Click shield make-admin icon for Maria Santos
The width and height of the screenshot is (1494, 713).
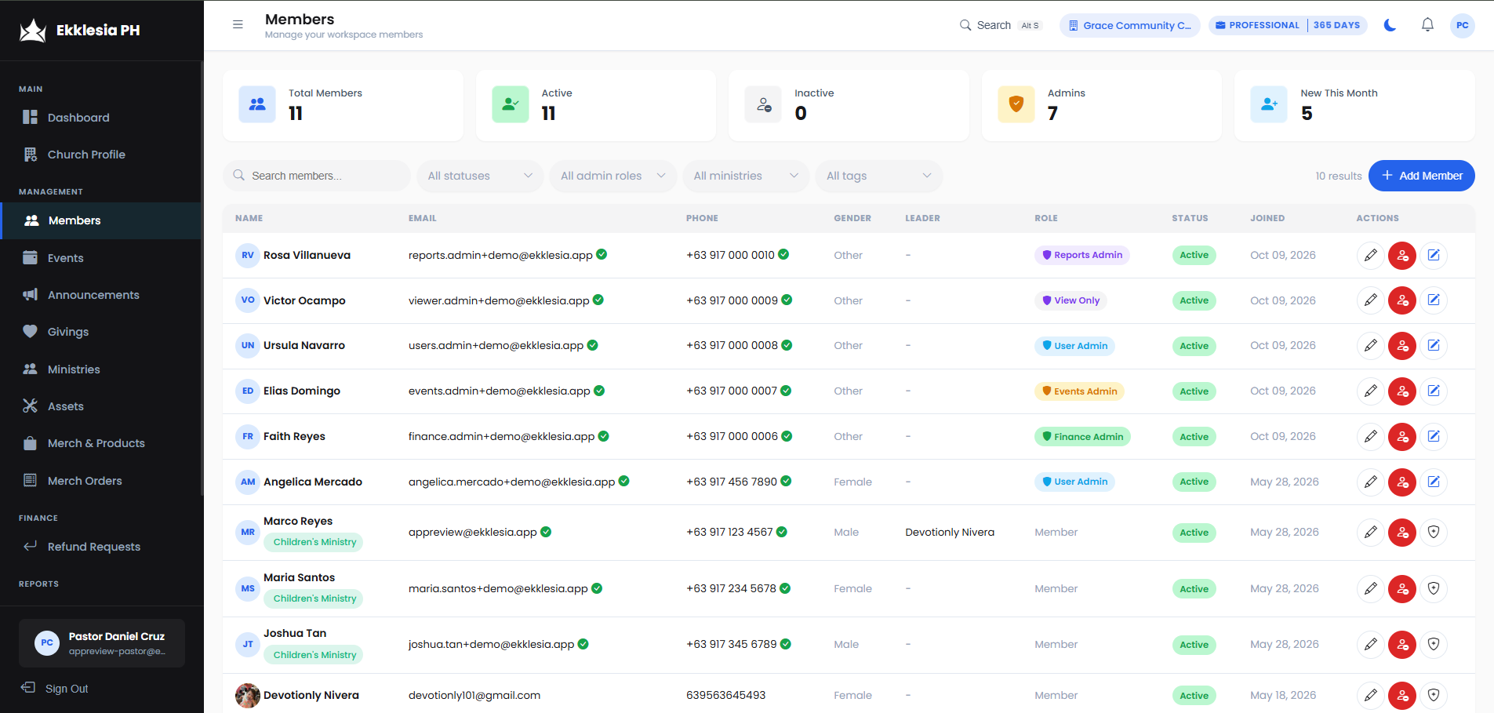pyautogui.click(x=1434, y=588)
